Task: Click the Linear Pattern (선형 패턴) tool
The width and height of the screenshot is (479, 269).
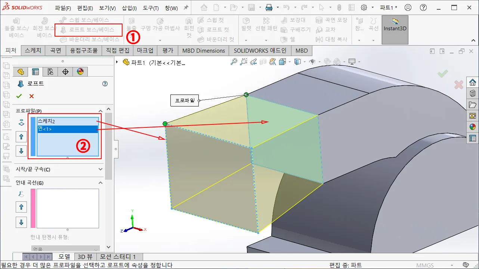Action: [266, 24]
